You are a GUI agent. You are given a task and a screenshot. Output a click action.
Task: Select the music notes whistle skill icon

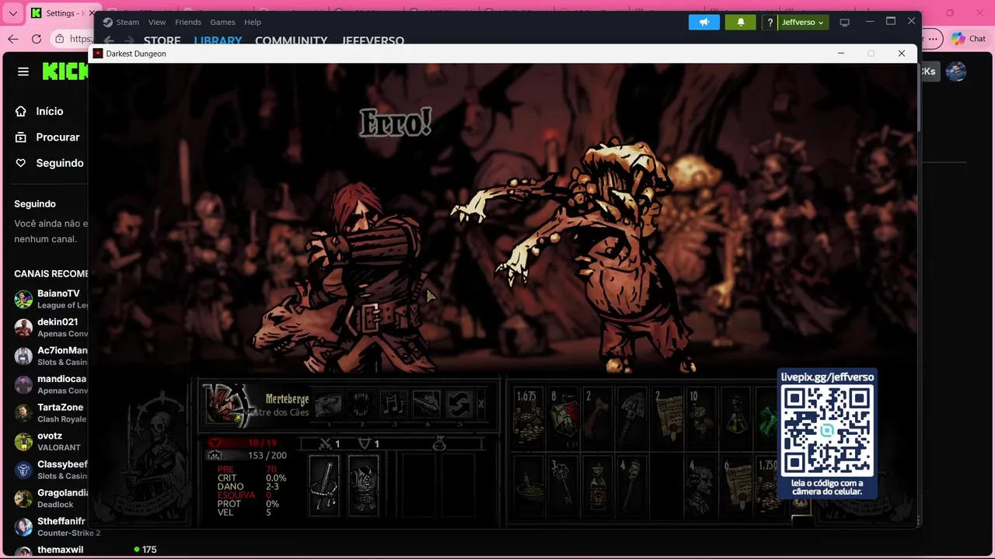(394, 404)
